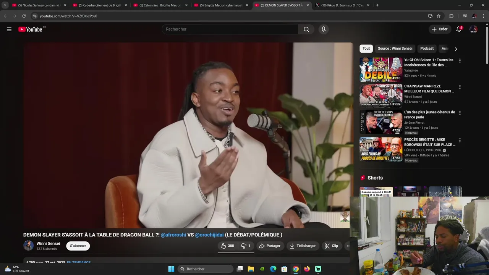
Task: Click the Clip button
Action: click(331, 246)
